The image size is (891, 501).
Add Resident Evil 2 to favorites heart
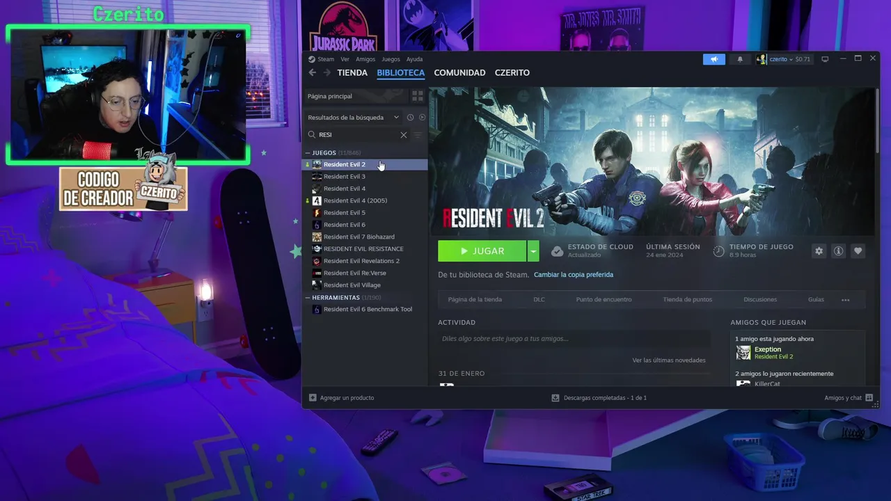858,251
